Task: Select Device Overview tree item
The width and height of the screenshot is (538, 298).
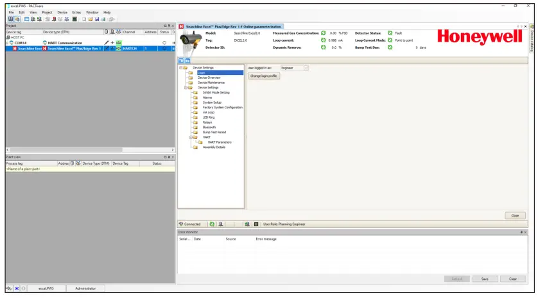Action: [209, 78]
